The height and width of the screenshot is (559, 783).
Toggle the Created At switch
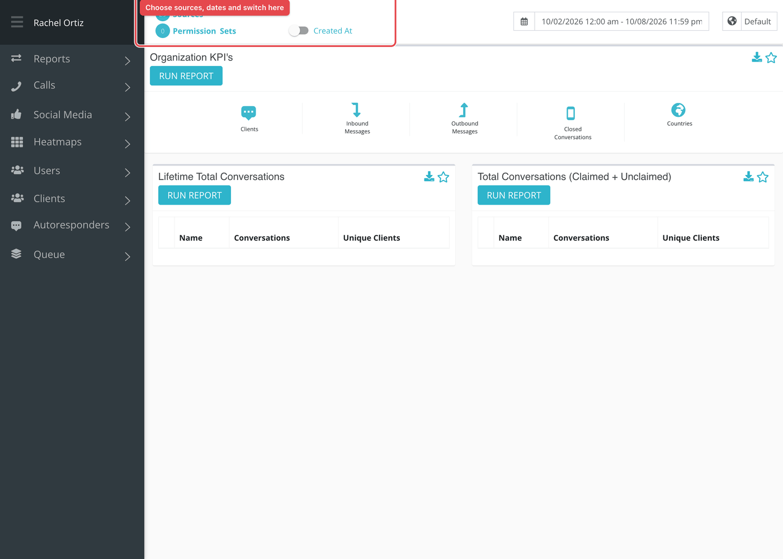(299, 31)
